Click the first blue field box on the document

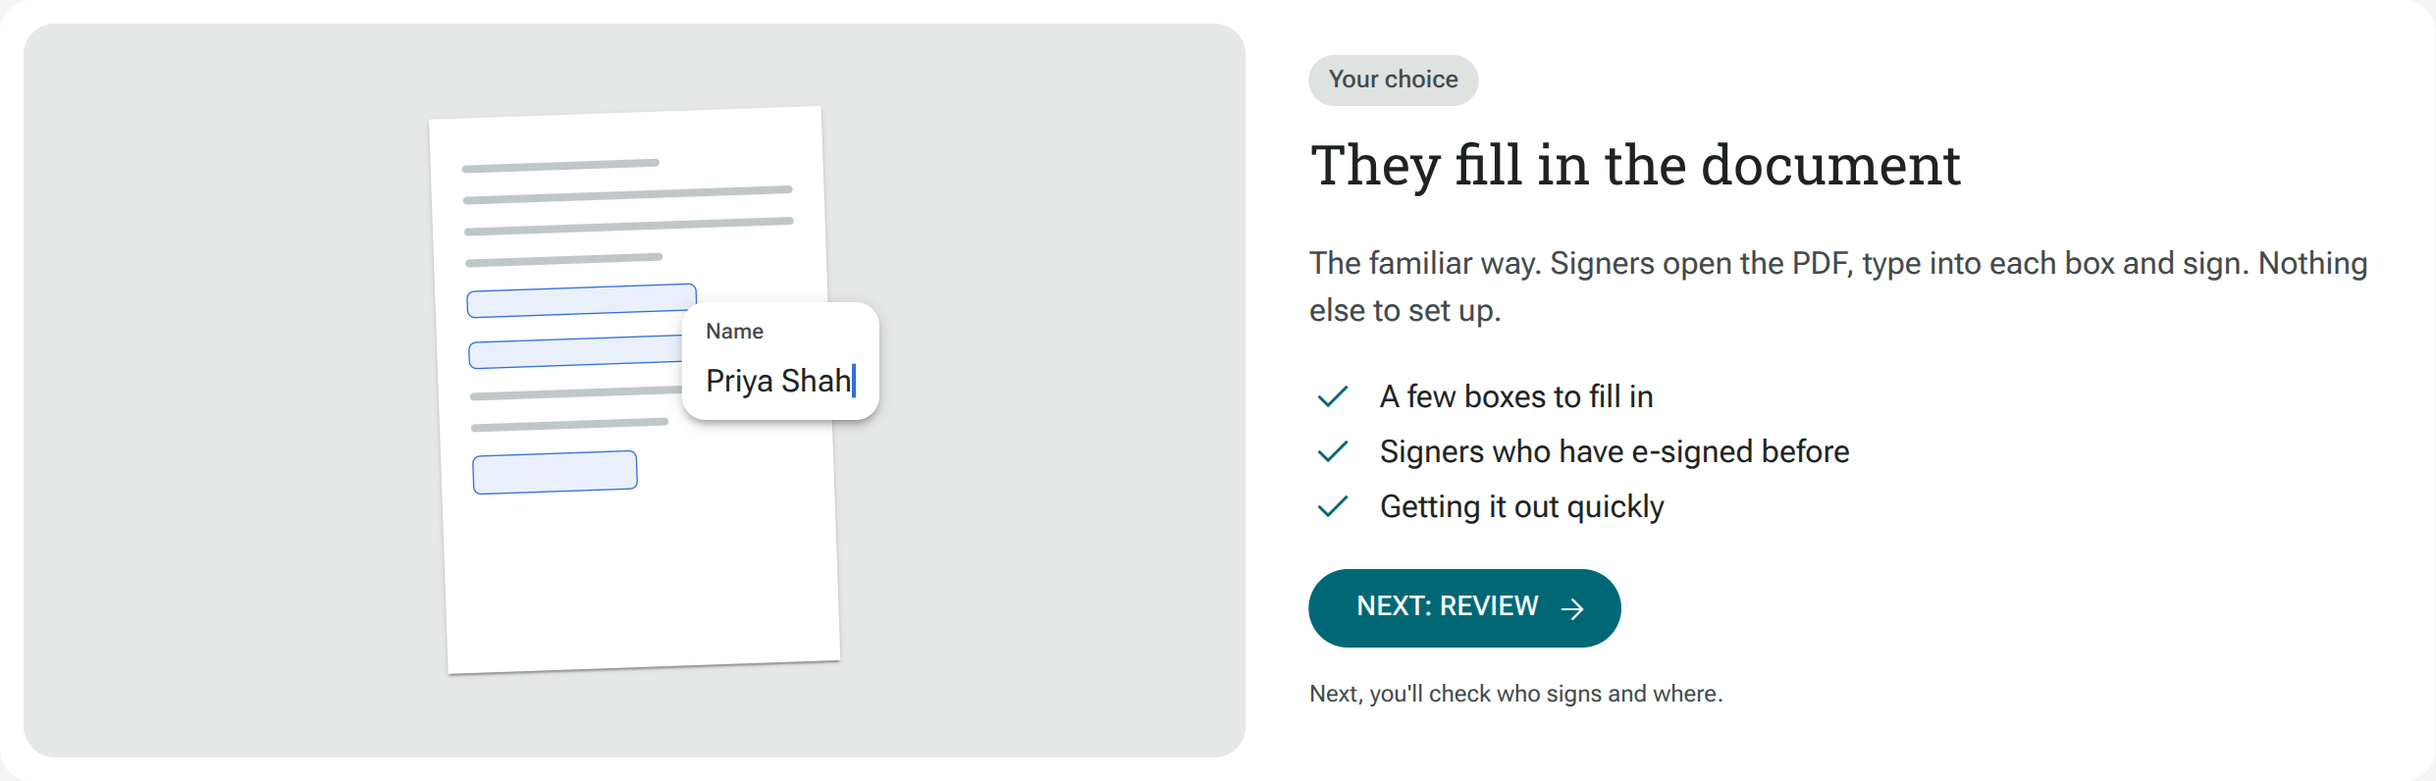(x=581, y=300)
